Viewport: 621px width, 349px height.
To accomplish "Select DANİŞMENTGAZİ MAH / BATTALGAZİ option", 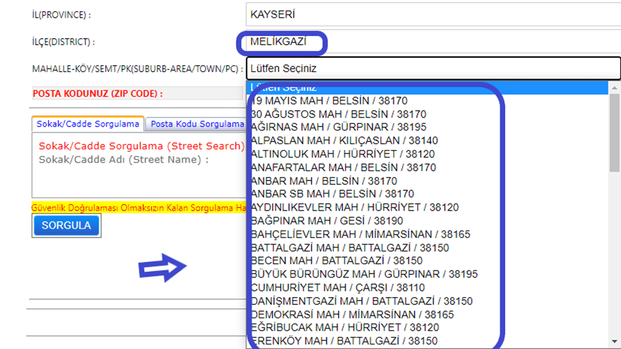I will [361, 301].
